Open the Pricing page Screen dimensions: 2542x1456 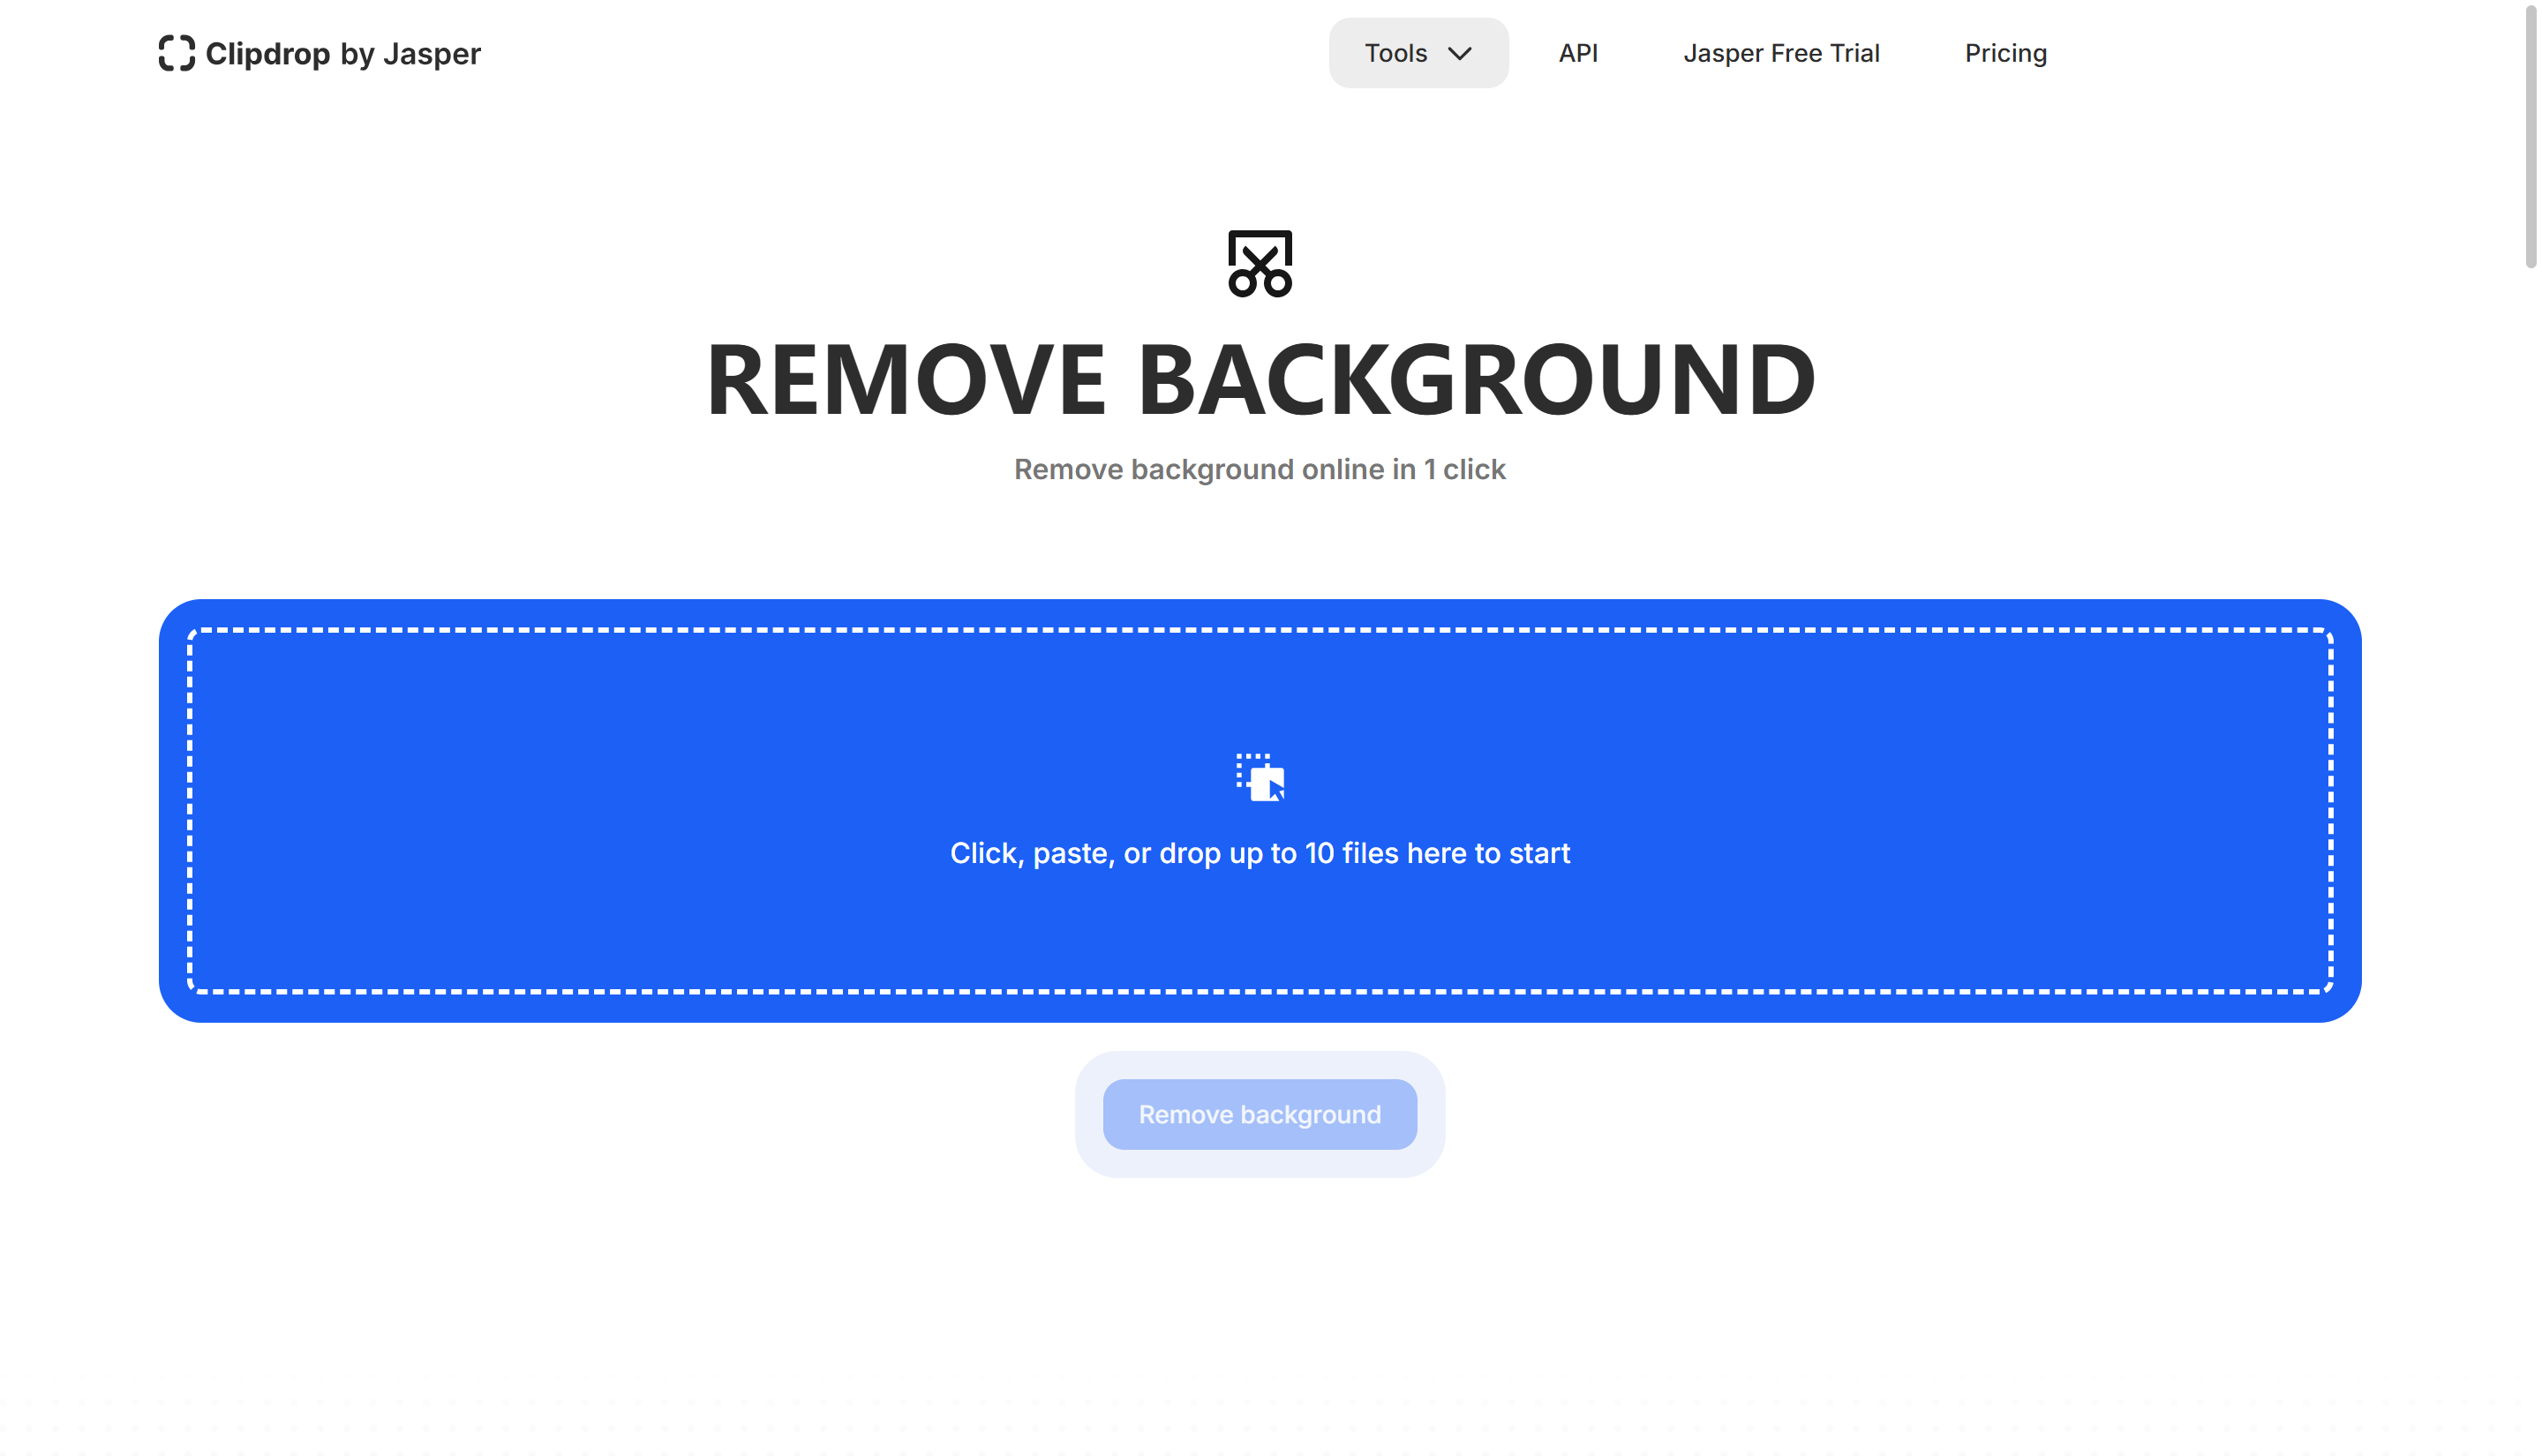point(2005,53)
